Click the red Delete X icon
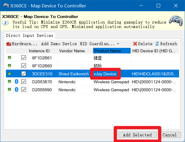The width and height of the screenshot is (185, 142). [135, 44]
